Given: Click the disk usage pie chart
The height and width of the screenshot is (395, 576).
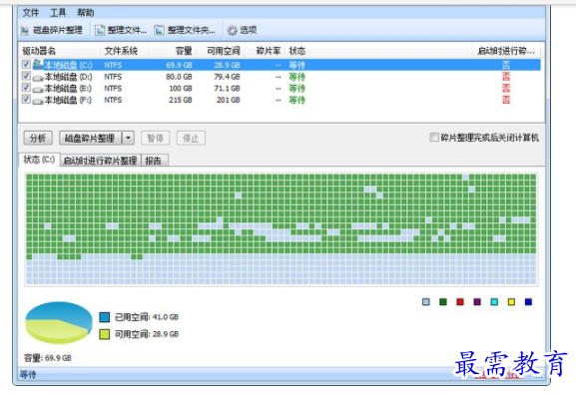Looking at the screenshot, I should (59, 322).
